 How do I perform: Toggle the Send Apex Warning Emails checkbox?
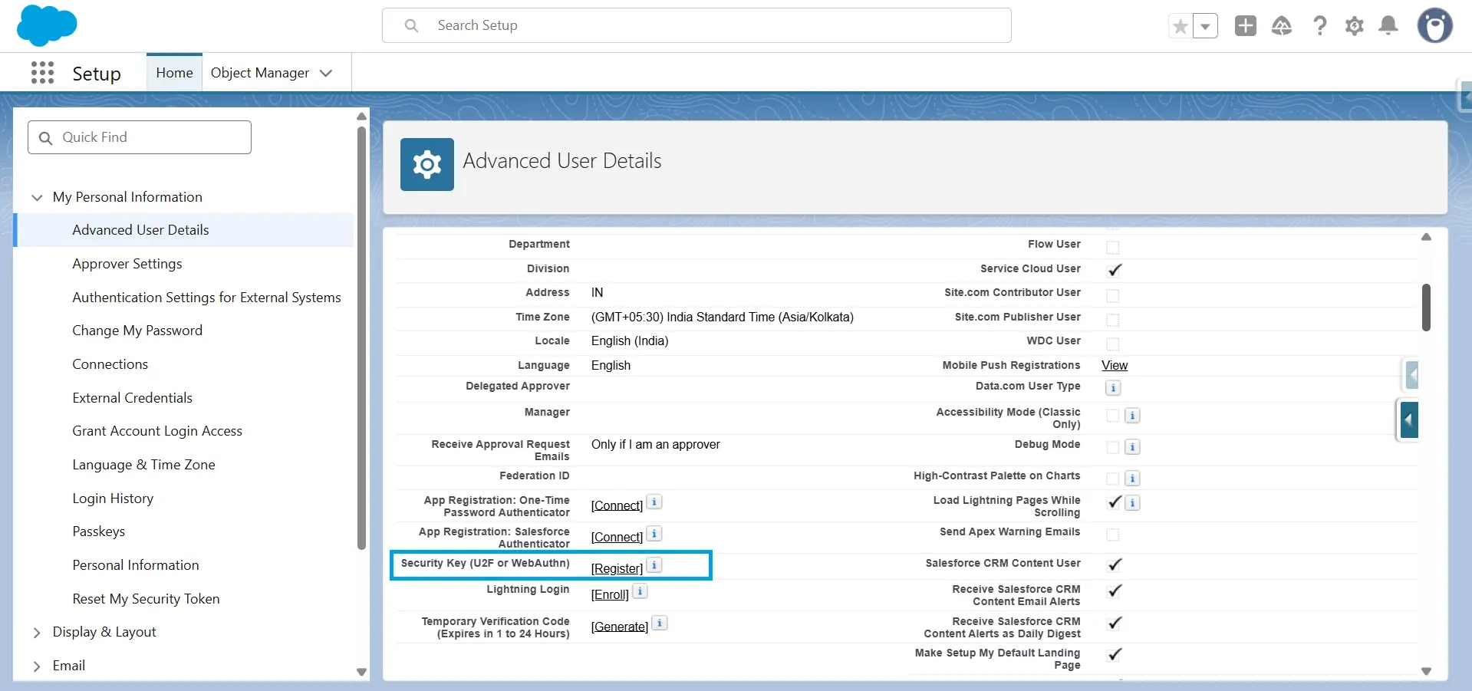(x=1113, y=535)
